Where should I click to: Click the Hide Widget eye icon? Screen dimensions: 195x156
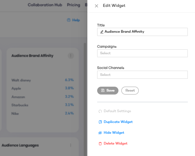[100, 133]
